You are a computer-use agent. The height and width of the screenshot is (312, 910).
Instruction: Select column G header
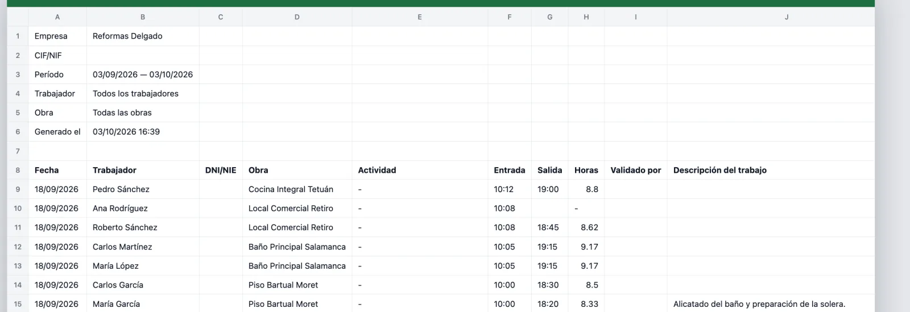549,17
